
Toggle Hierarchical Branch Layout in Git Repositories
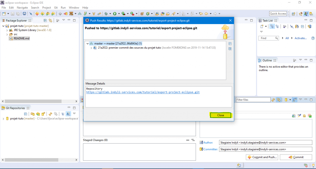(x=63, y=114)
